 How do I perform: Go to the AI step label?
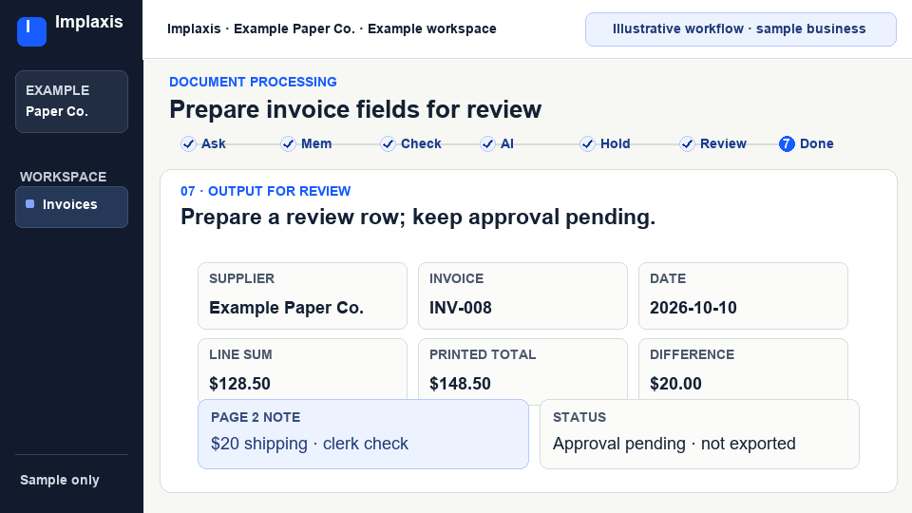click(x=507, y=143)
